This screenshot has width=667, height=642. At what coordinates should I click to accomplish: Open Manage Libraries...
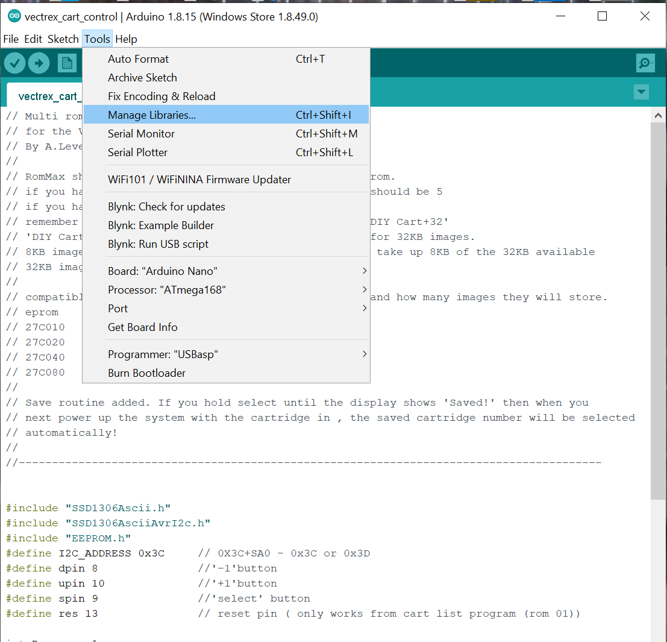point(227,115)
